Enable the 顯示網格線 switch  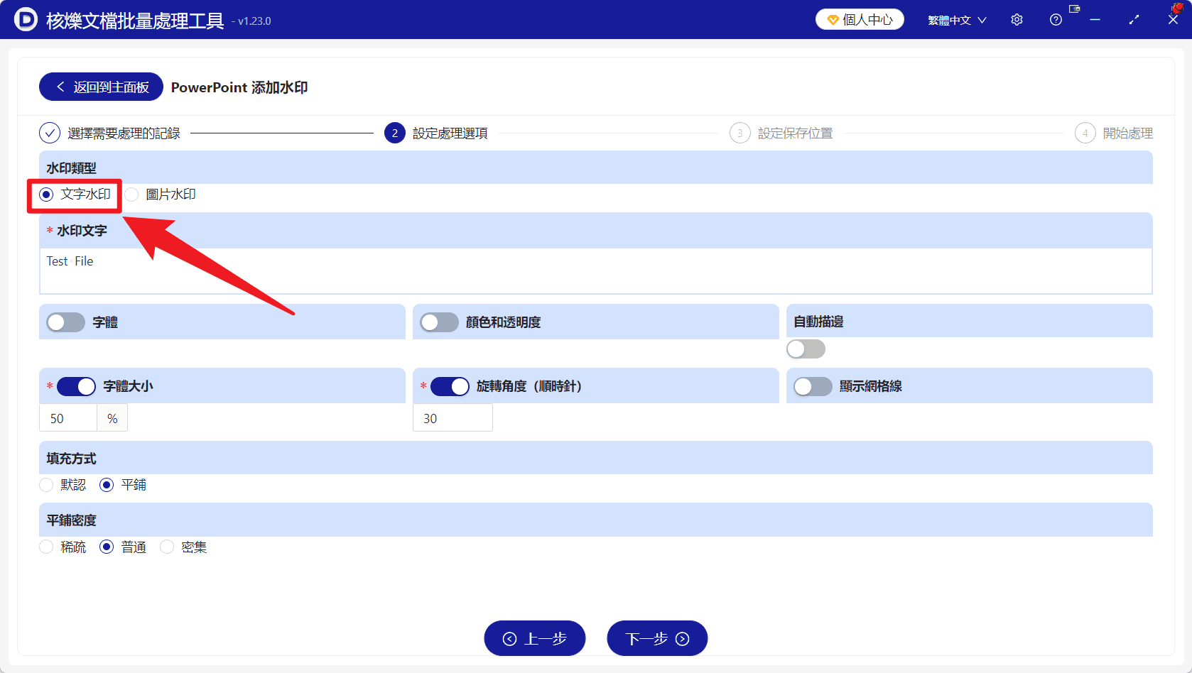(813, 386)
